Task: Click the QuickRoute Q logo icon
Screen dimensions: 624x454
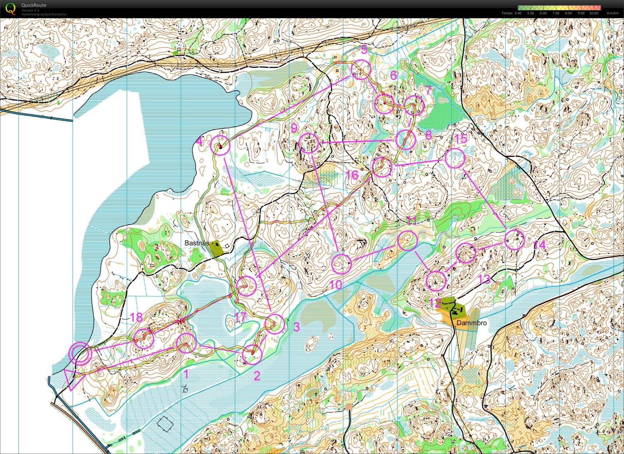Action: pos(10,8)
